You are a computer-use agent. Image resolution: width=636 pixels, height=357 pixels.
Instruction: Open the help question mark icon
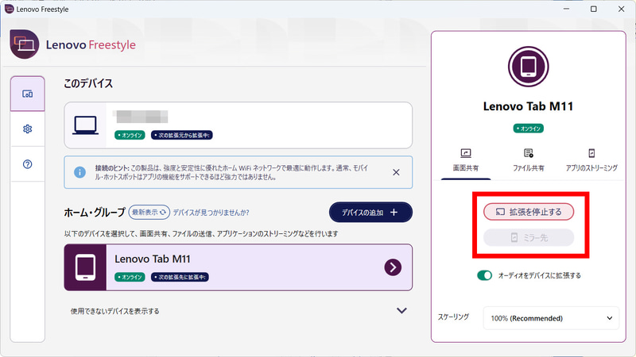pyautogui.click(x=28, y=164)
